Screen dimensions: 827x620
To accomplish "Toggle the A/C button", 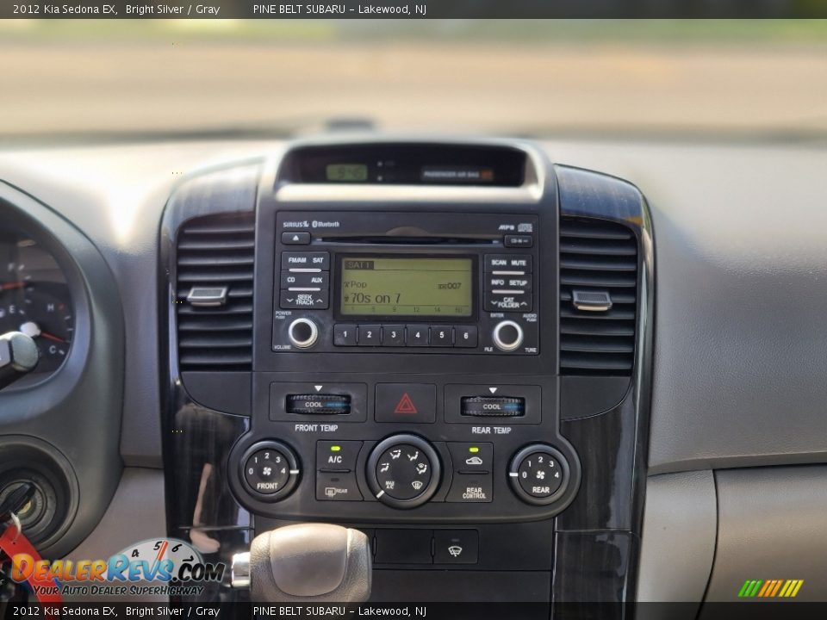I will point(335,456).
